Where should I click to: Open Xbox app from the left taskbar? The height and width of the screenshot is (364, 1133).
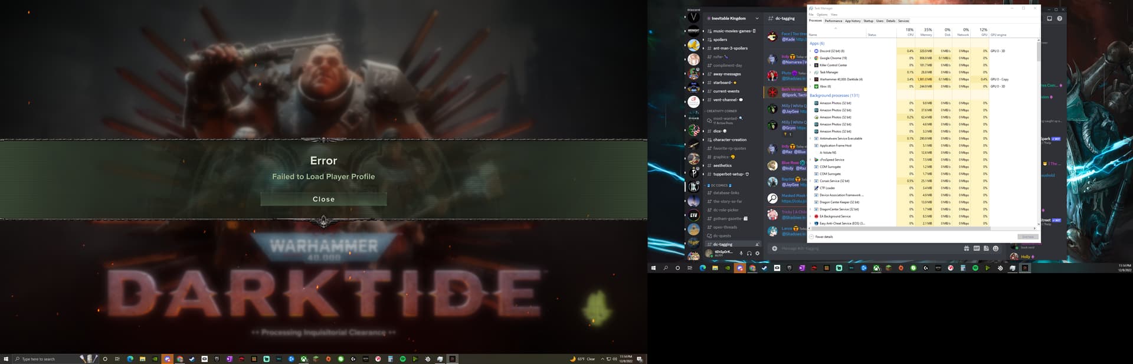click(x=303, y=359)
